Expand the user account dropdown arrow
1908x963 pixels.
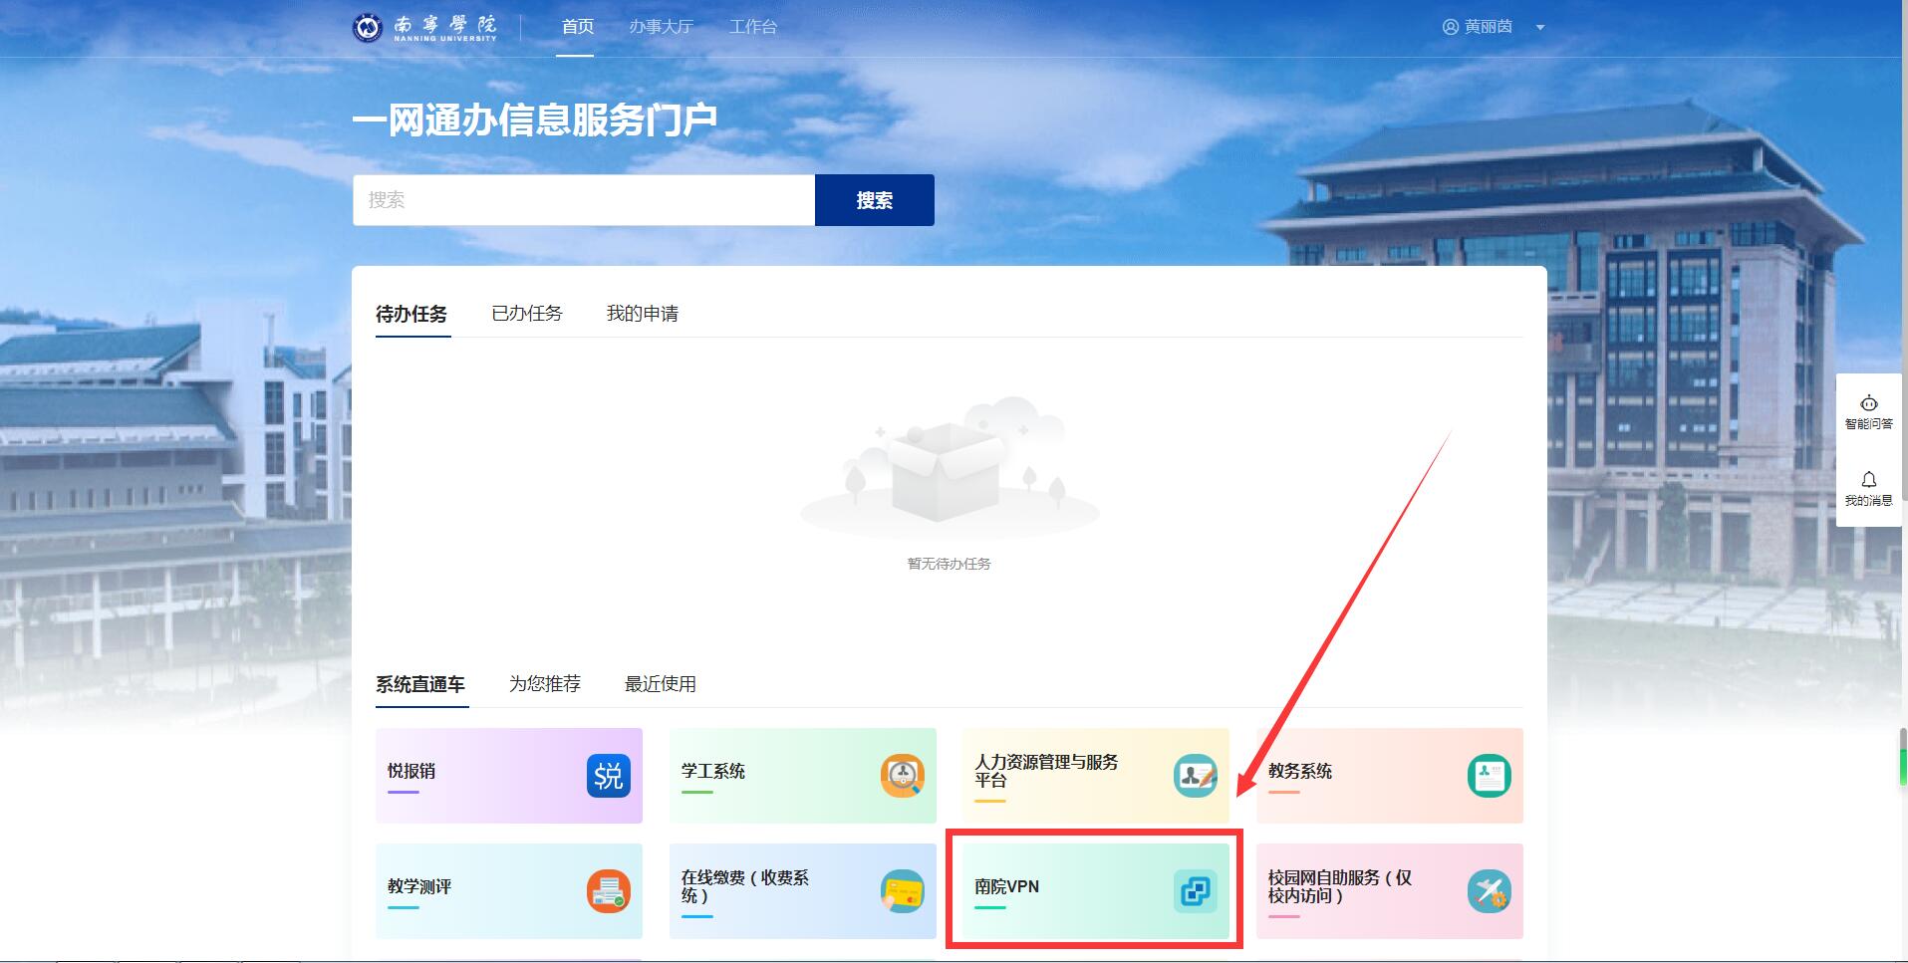click(1539, 28)
